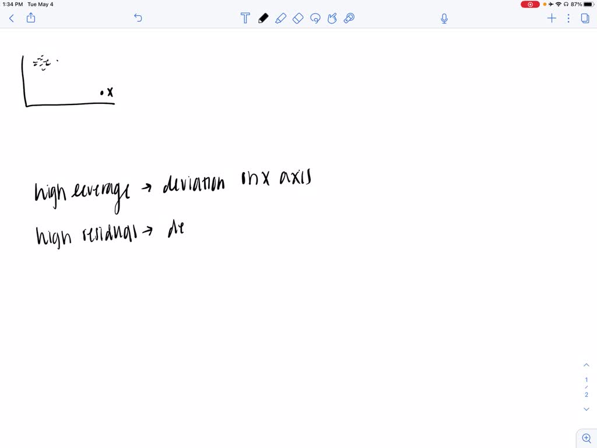Go back to the notes library
Viewport: 597px width, 448px height.
pos(12,18)
